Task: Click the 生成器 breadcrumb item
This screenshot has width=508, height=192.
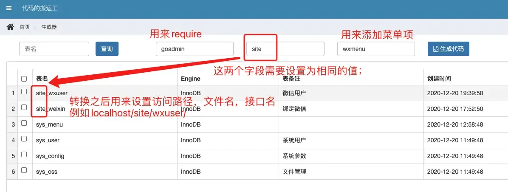Action: 49,27
